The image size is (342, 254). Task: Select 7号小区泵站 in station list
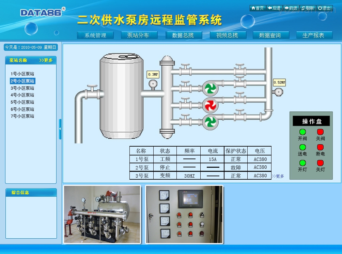(x=22, y=116)
